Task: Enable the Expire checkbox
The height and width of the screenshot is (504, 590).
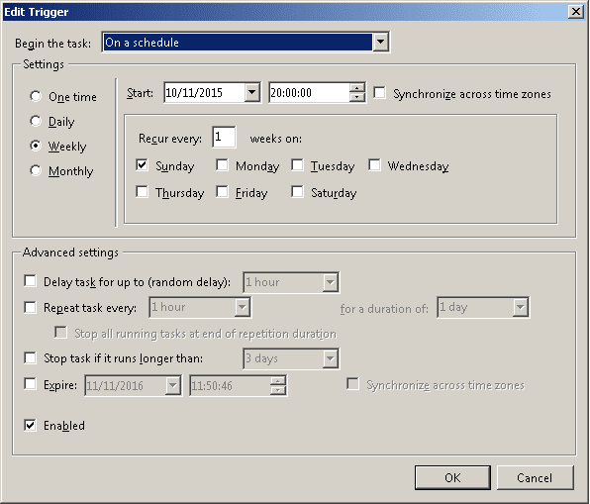Action: tap(30, 384)
